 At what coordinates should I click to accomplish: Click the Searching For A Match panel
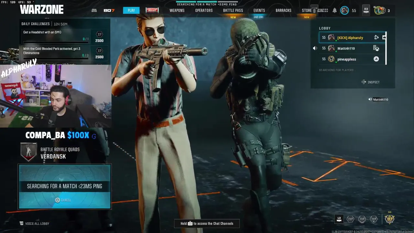point(65,186)
